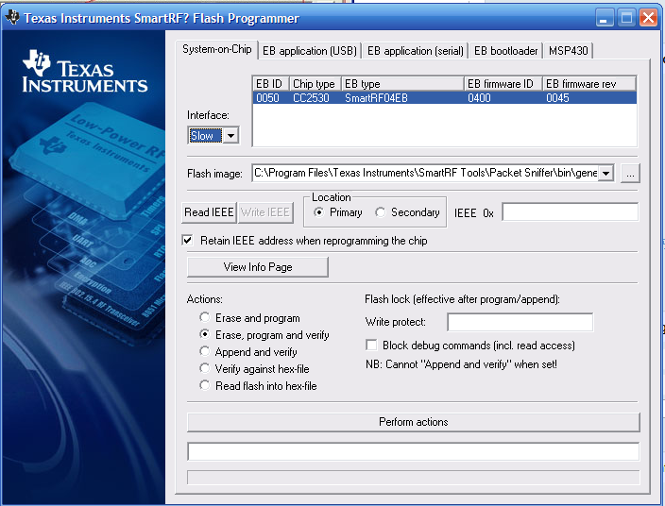Expand the Flash image path dropdown arrow
The image size is (665, 506).
(606, 173)
